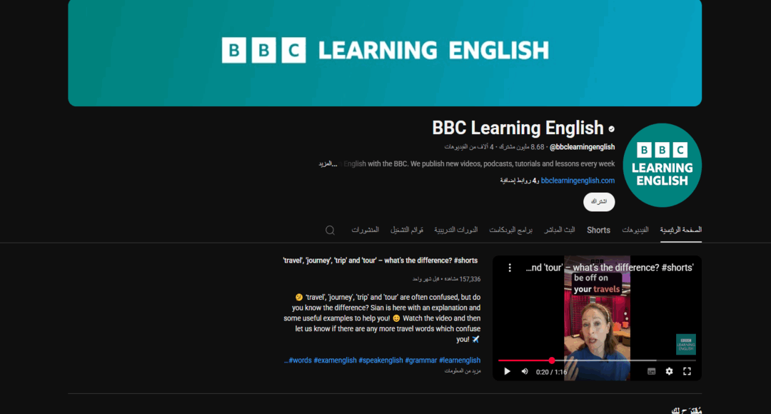Visit the bbclearningenglish.com link
The image size is (771, 414).
[x=578, y=180]
